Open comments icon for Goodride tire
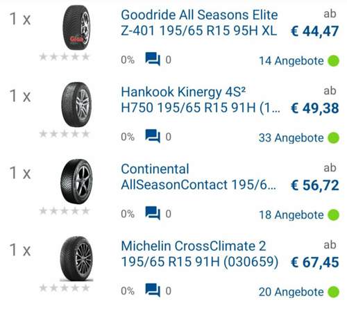Viewport: 347px width, 327px height. pyautogui.click(x=153, y=59)
